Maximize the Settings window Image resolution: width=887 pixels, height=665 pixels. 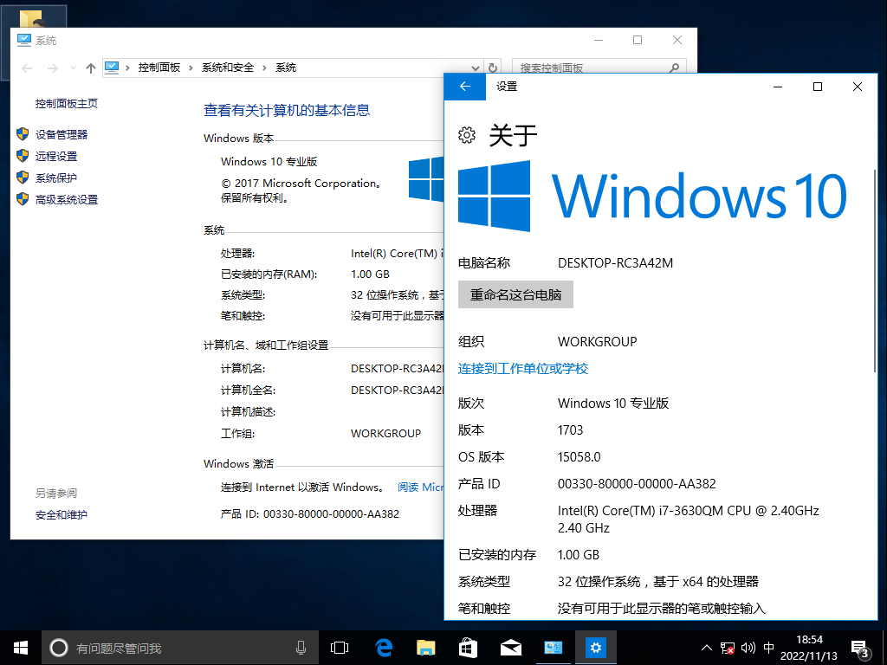click(x=818, y=87)
